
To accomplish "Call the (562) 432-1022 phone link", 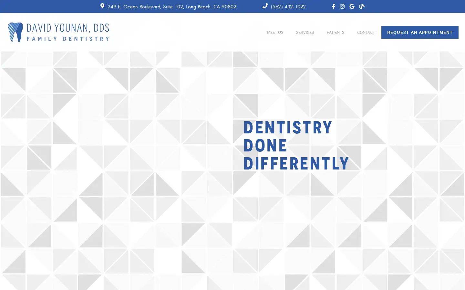I will 288,6.
